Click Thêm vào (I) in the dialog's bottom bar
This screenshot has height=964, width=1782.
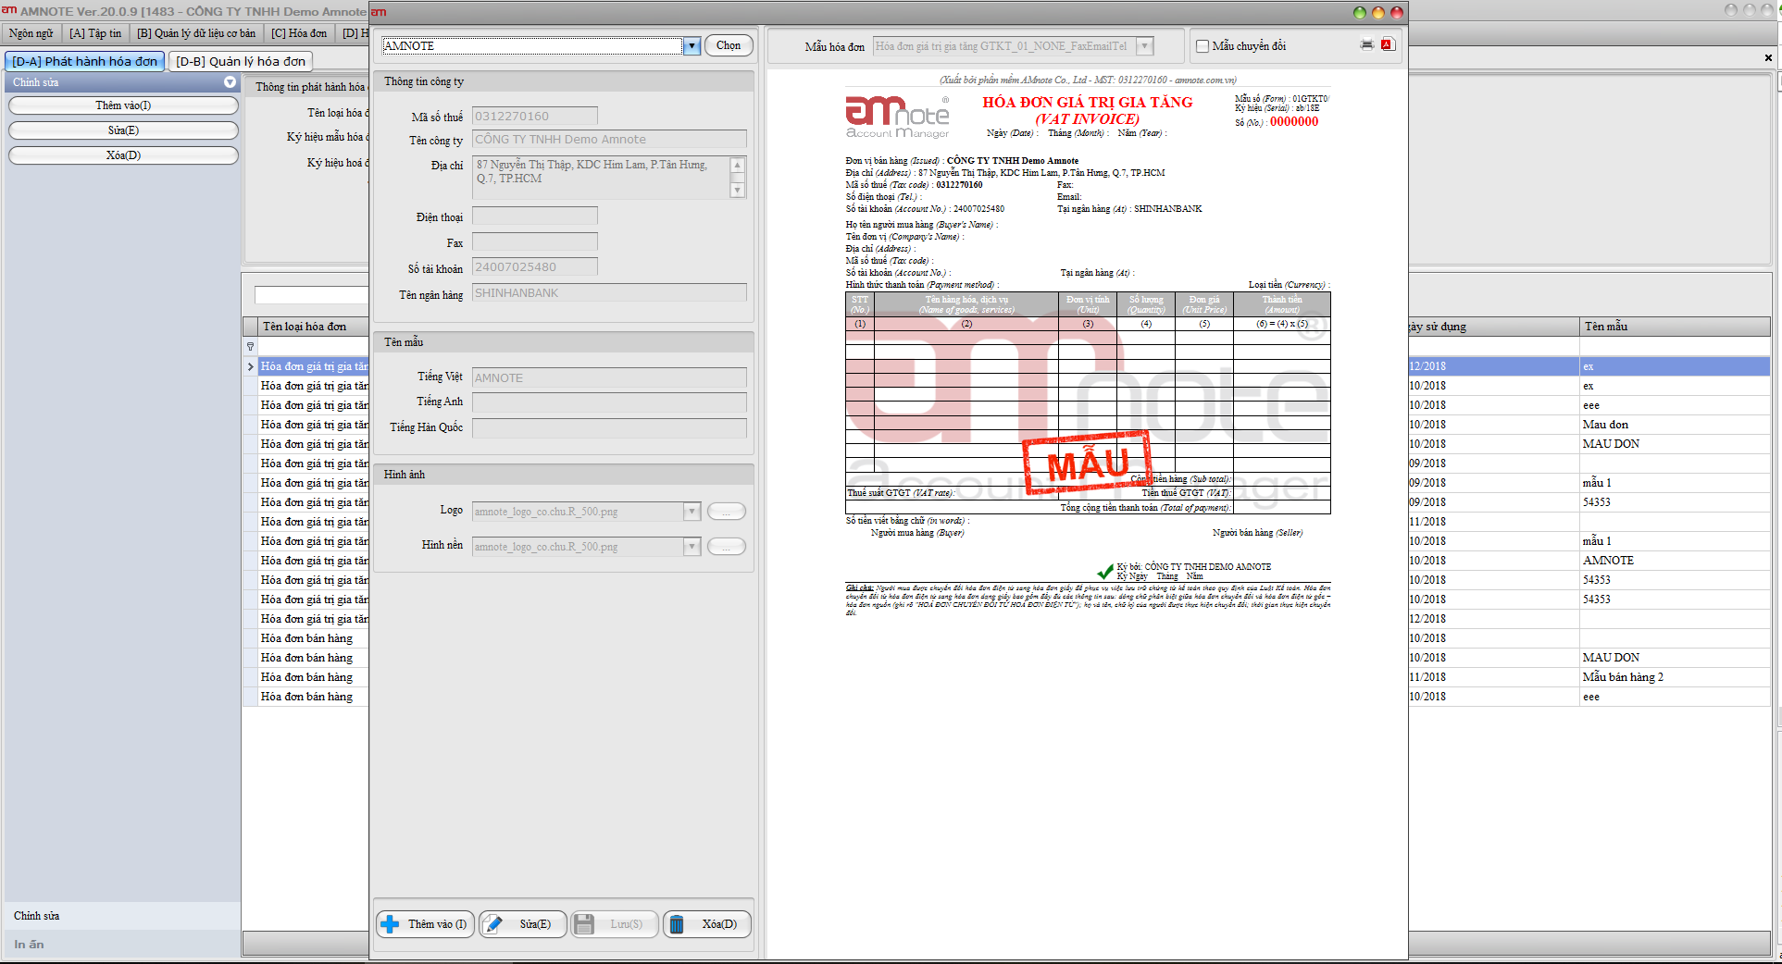point(426,924)
